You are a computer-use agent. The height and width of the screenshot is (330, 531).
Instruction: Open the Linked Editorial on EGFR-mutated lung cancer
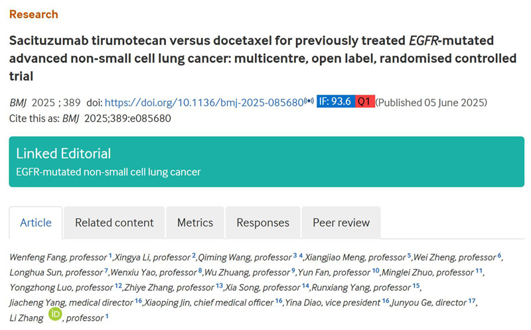pyautogui.click(x=108, y=172)
